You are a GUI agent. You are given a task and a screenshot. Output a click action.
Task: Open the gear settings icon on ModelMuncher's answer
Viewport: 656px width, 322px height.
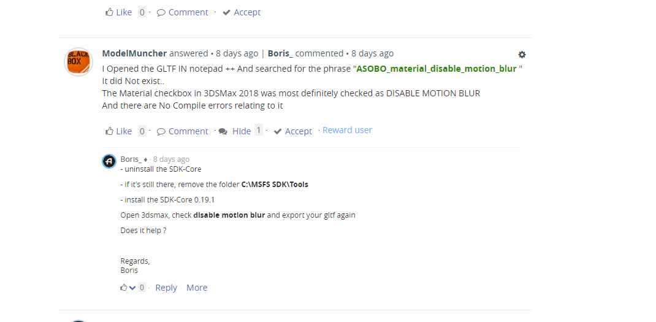click(x=522, y=55)
